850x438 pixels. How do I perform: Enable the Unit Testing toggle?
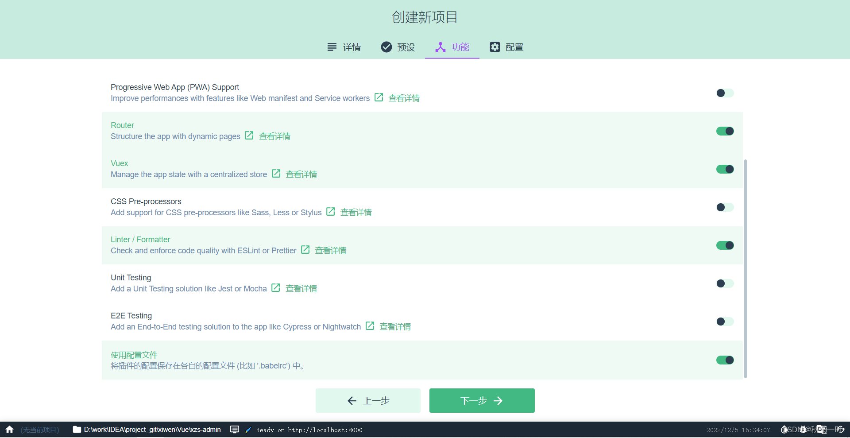[x=725, y=283]
